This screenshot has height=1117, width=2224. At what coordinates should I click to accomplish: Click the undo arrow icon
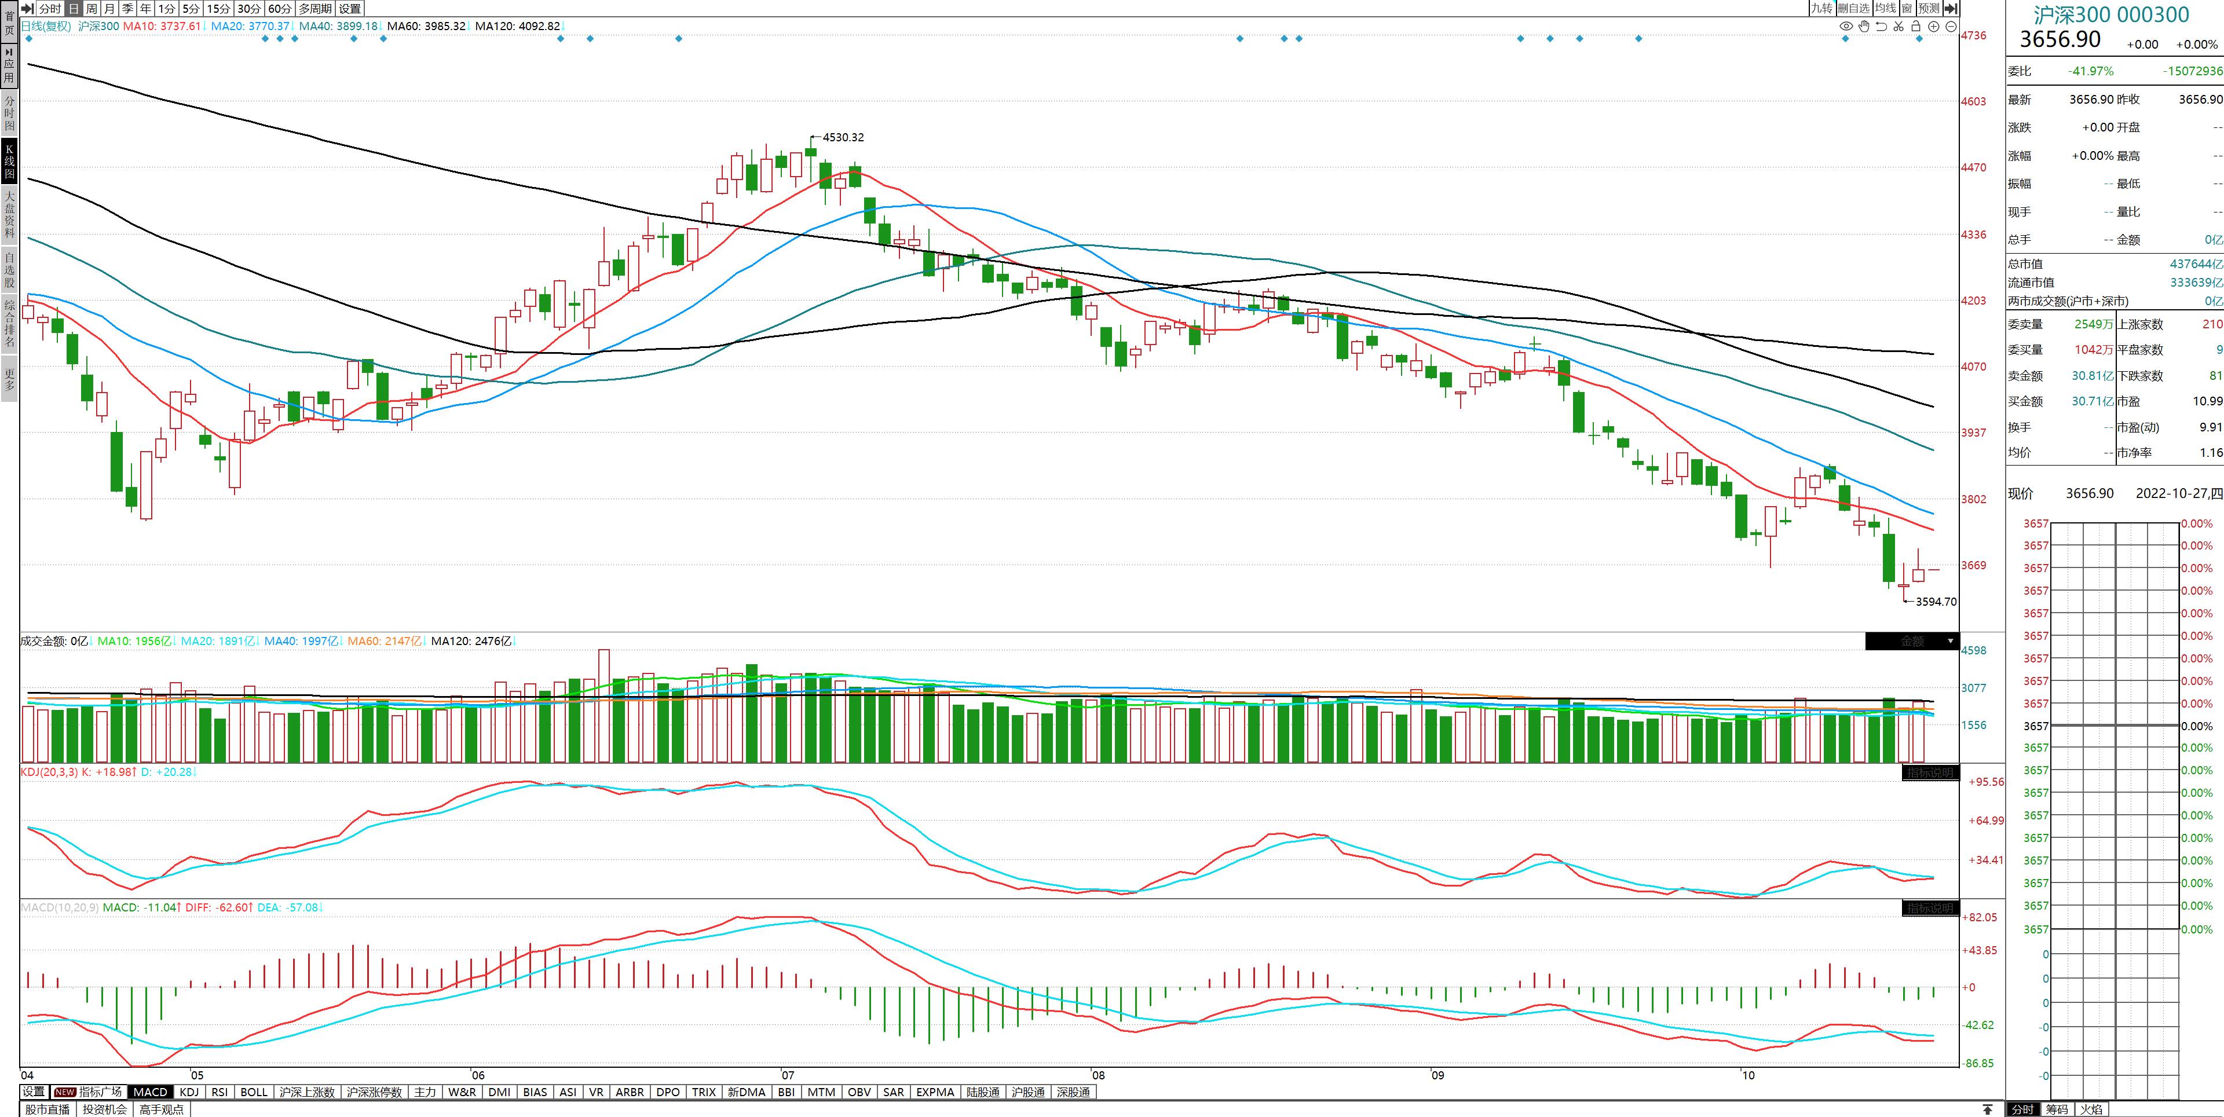[1881, 26]
